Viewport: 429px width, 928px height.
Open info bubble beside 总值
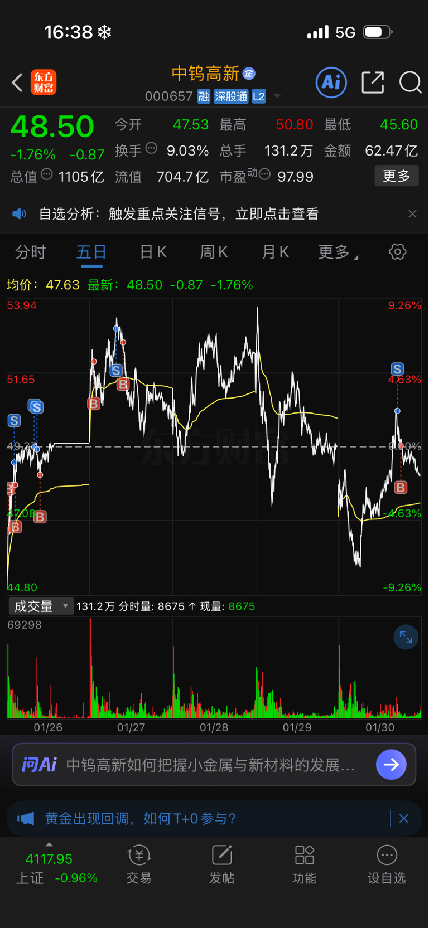click(47, 174)
